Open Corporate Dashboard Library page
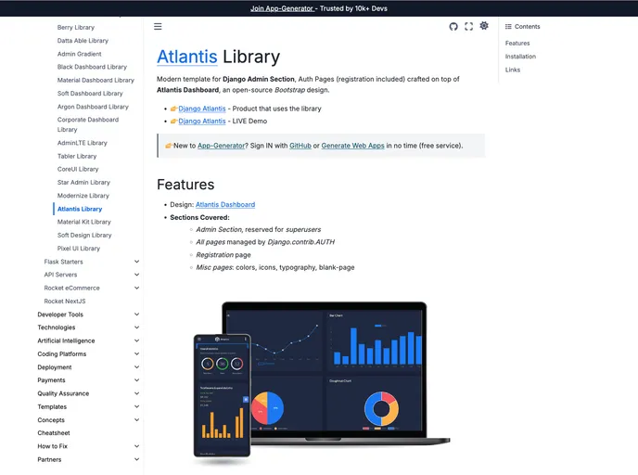The height and width of the screenshot is (475, 638). tap(88, 124)
